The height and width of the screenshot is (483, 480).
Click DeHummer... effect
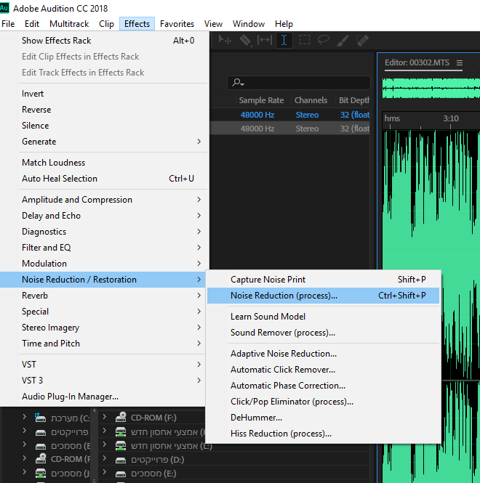256,418
